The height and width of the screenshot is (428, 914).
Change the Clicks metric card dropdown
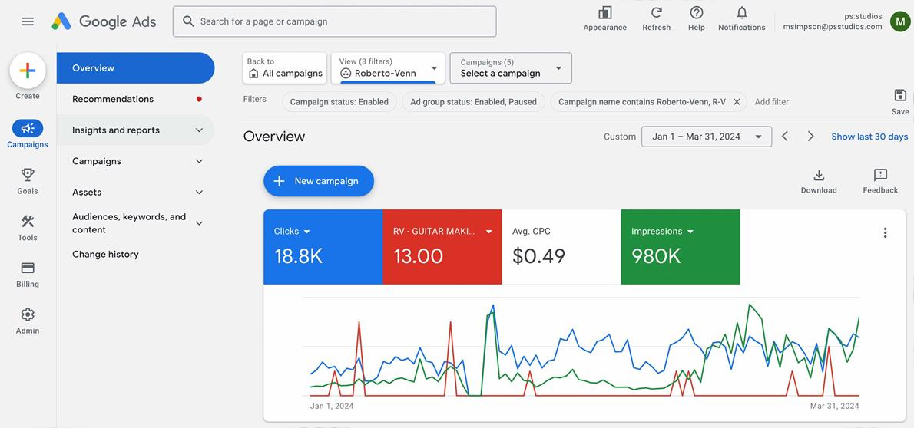307,232
